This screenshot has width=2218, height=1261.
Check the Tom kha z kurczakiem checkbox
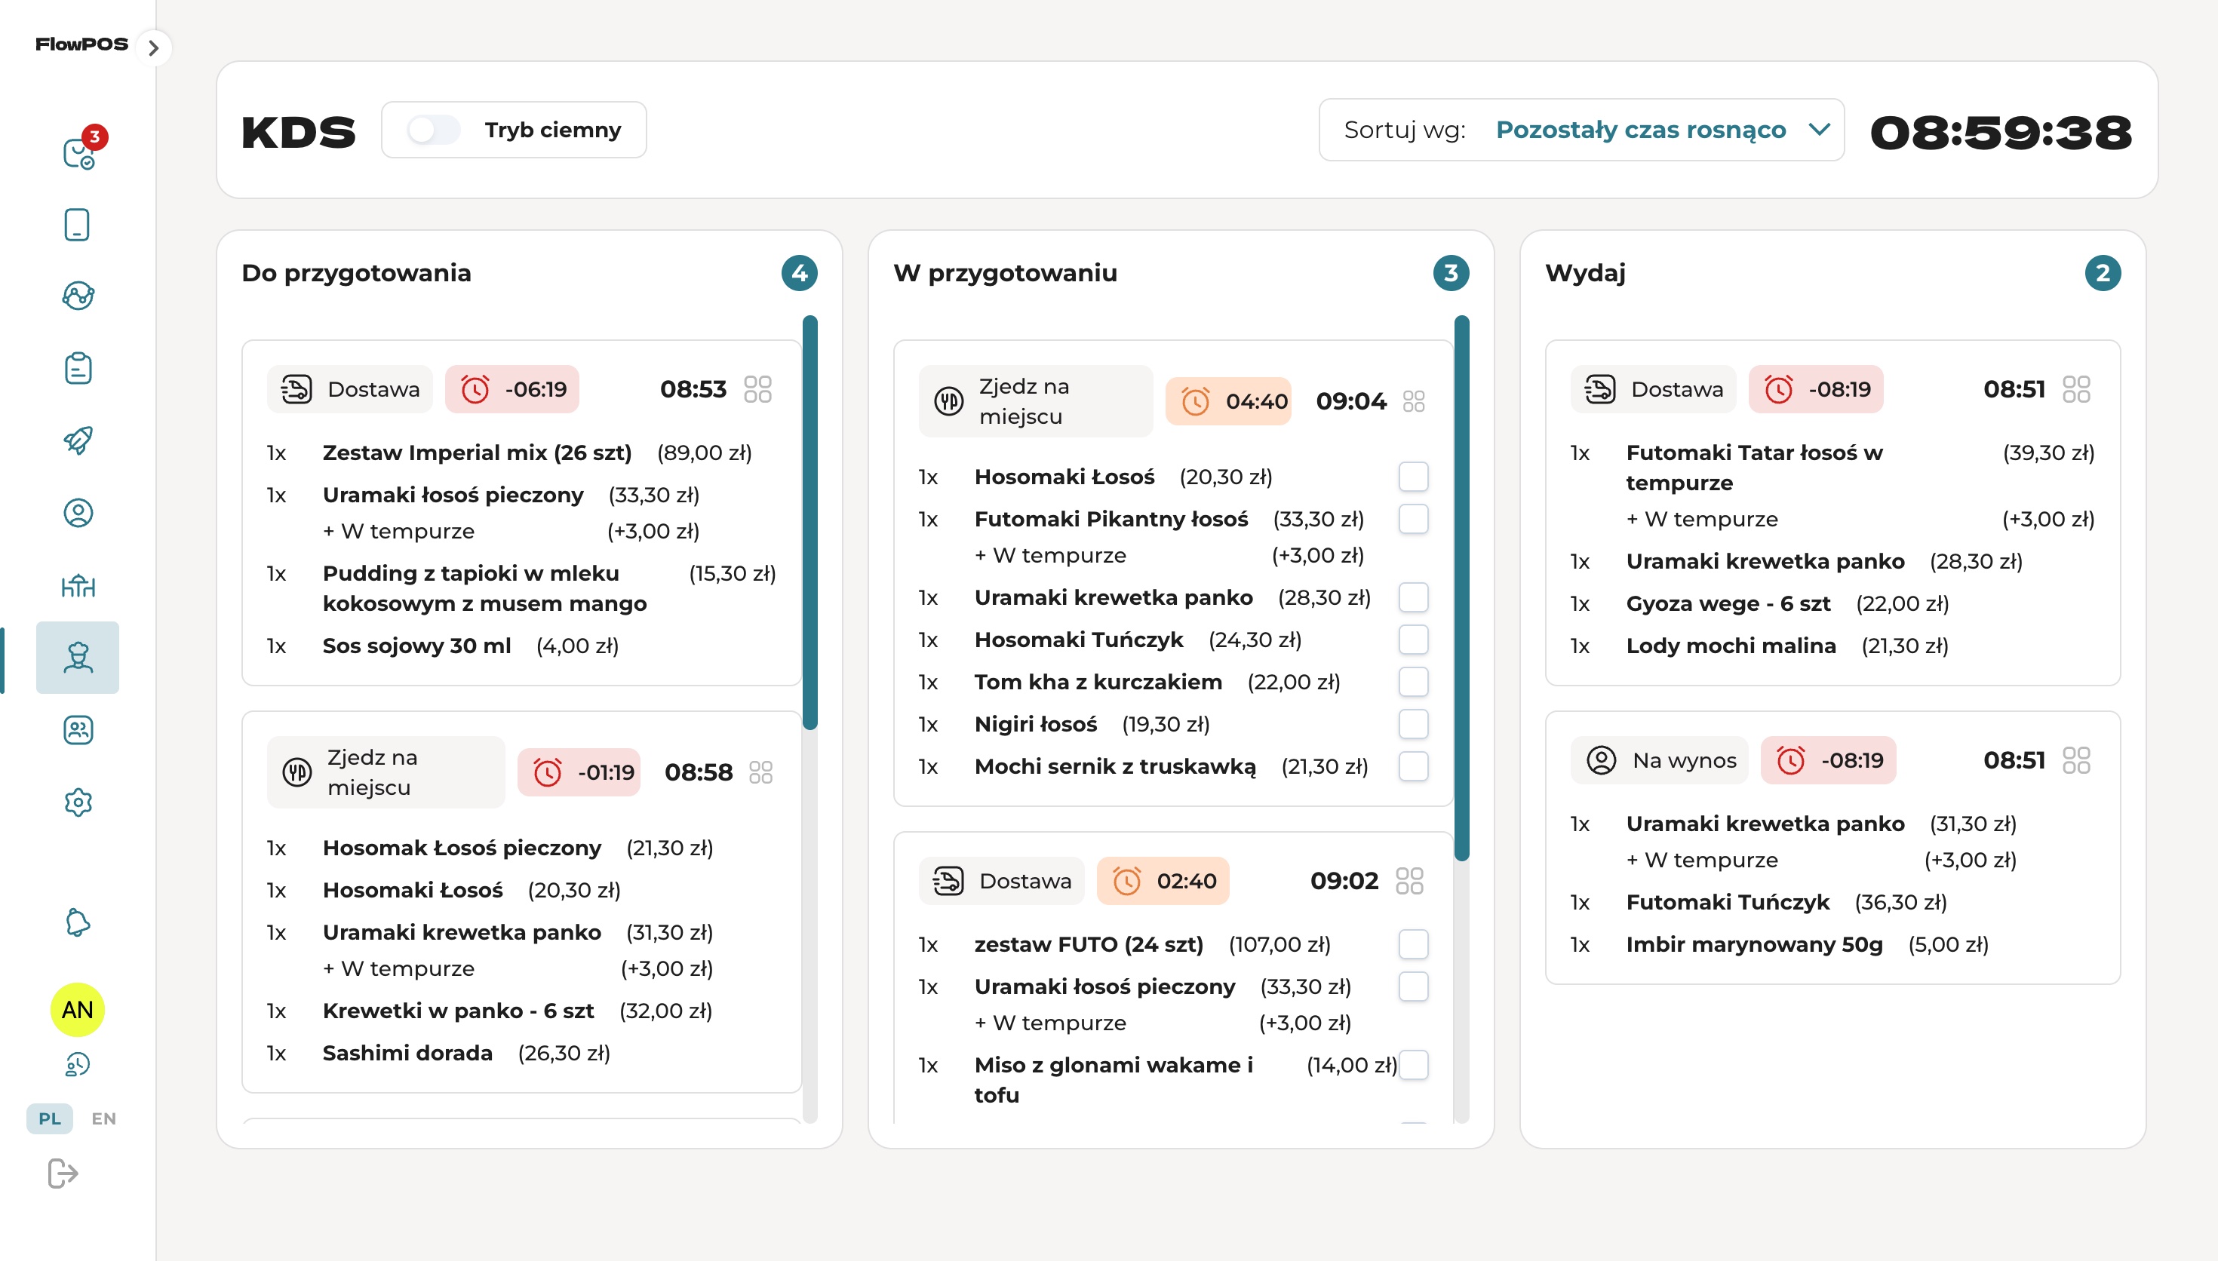1414,682
